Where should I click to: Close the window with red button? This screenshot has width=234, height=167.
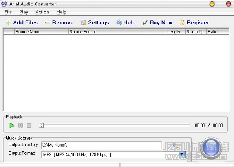[x=229, y=4]
